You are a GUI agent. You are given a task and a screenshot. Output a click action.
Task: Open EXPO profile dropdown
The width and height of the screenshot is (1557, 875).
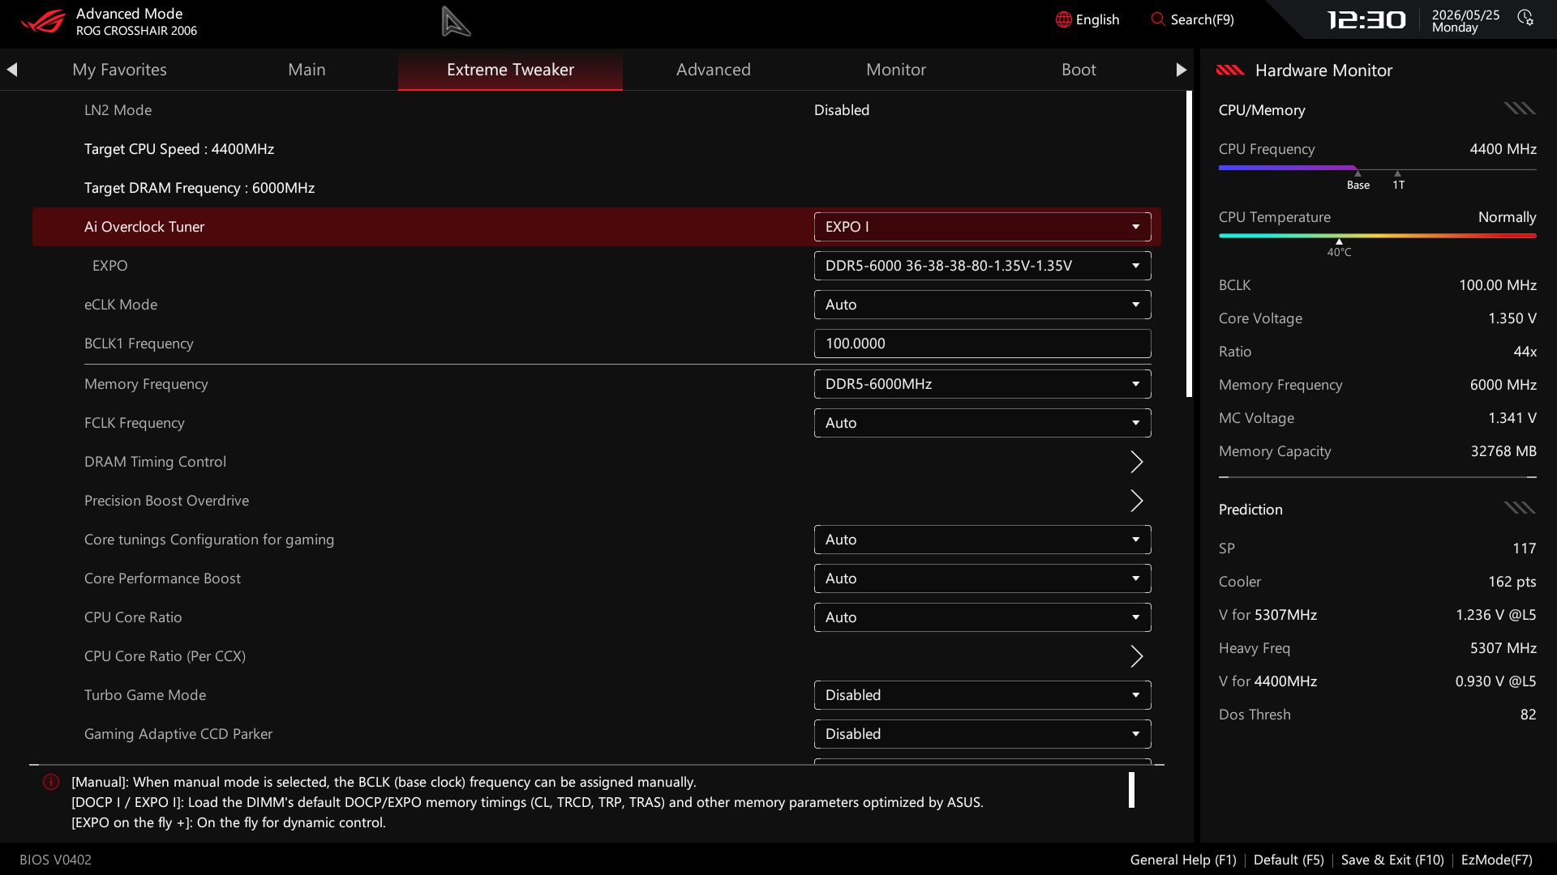[x=982, y=266]
